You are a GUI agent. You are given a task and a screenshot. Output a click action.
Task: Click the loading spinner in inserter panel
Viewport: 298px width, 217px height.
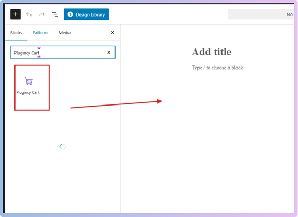coord(63,147)
